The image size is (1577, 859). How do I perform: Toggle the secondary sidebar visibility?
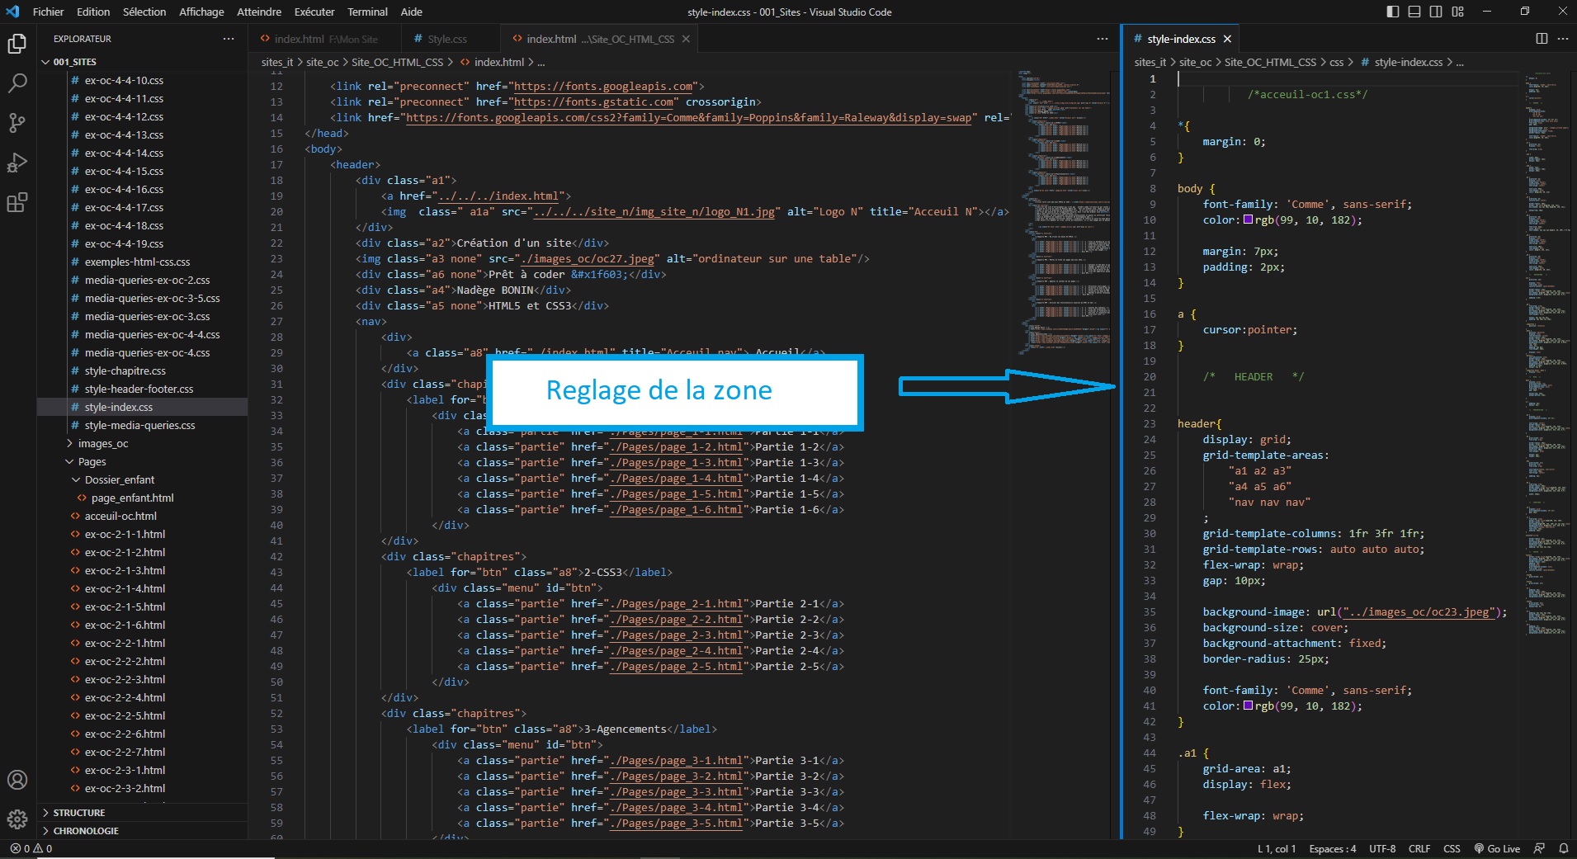(x=1436, y=12)
